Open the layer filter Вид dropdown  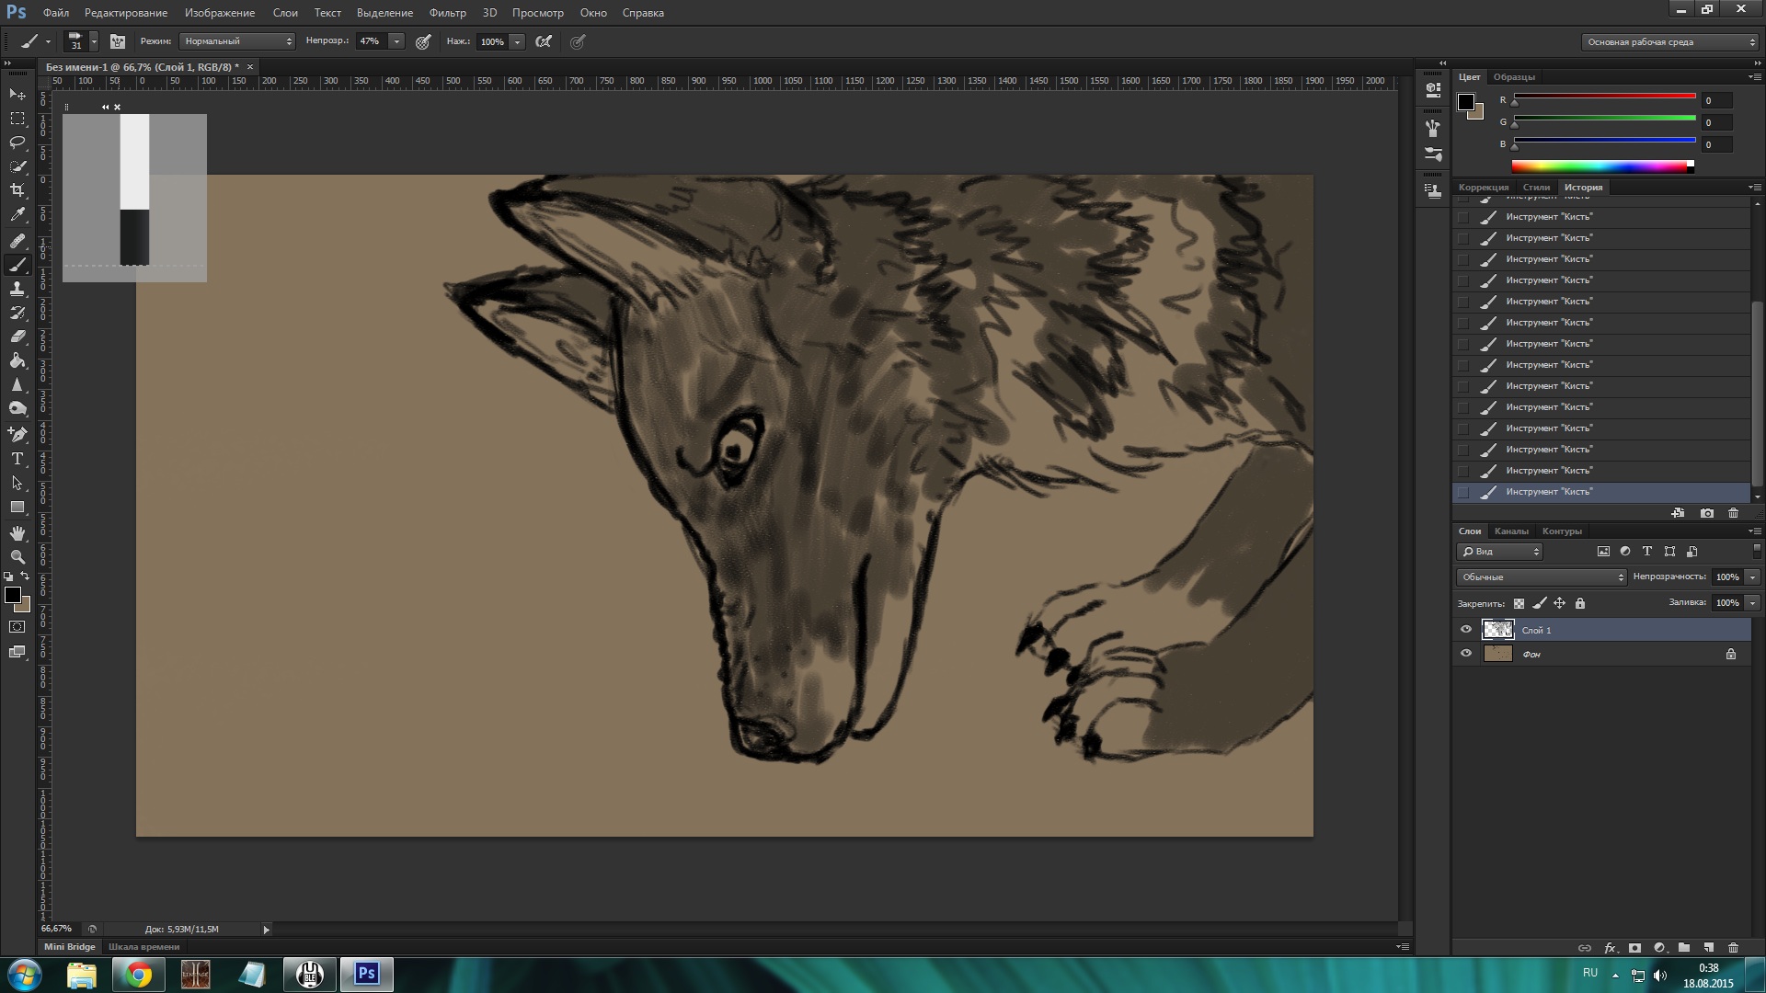(x=1499, y=552)
